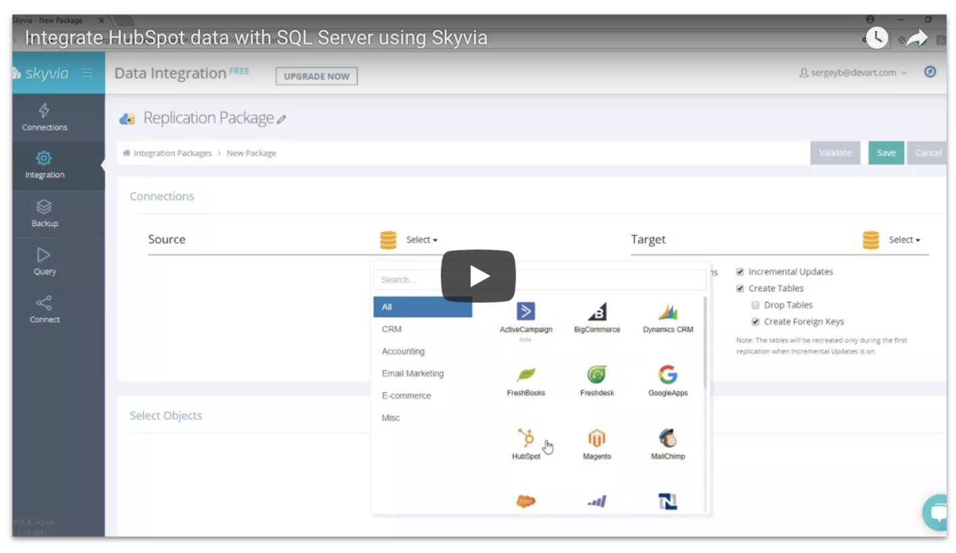The width and height of the screenshot is (956, 553).
Task: Toggle the Create Tables checkbox
Action: point(740,288)
